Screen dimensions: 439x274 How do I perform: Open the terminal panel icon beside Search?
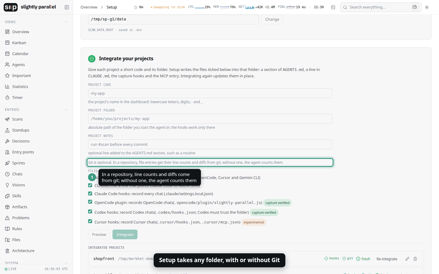(x=333, y=7)
